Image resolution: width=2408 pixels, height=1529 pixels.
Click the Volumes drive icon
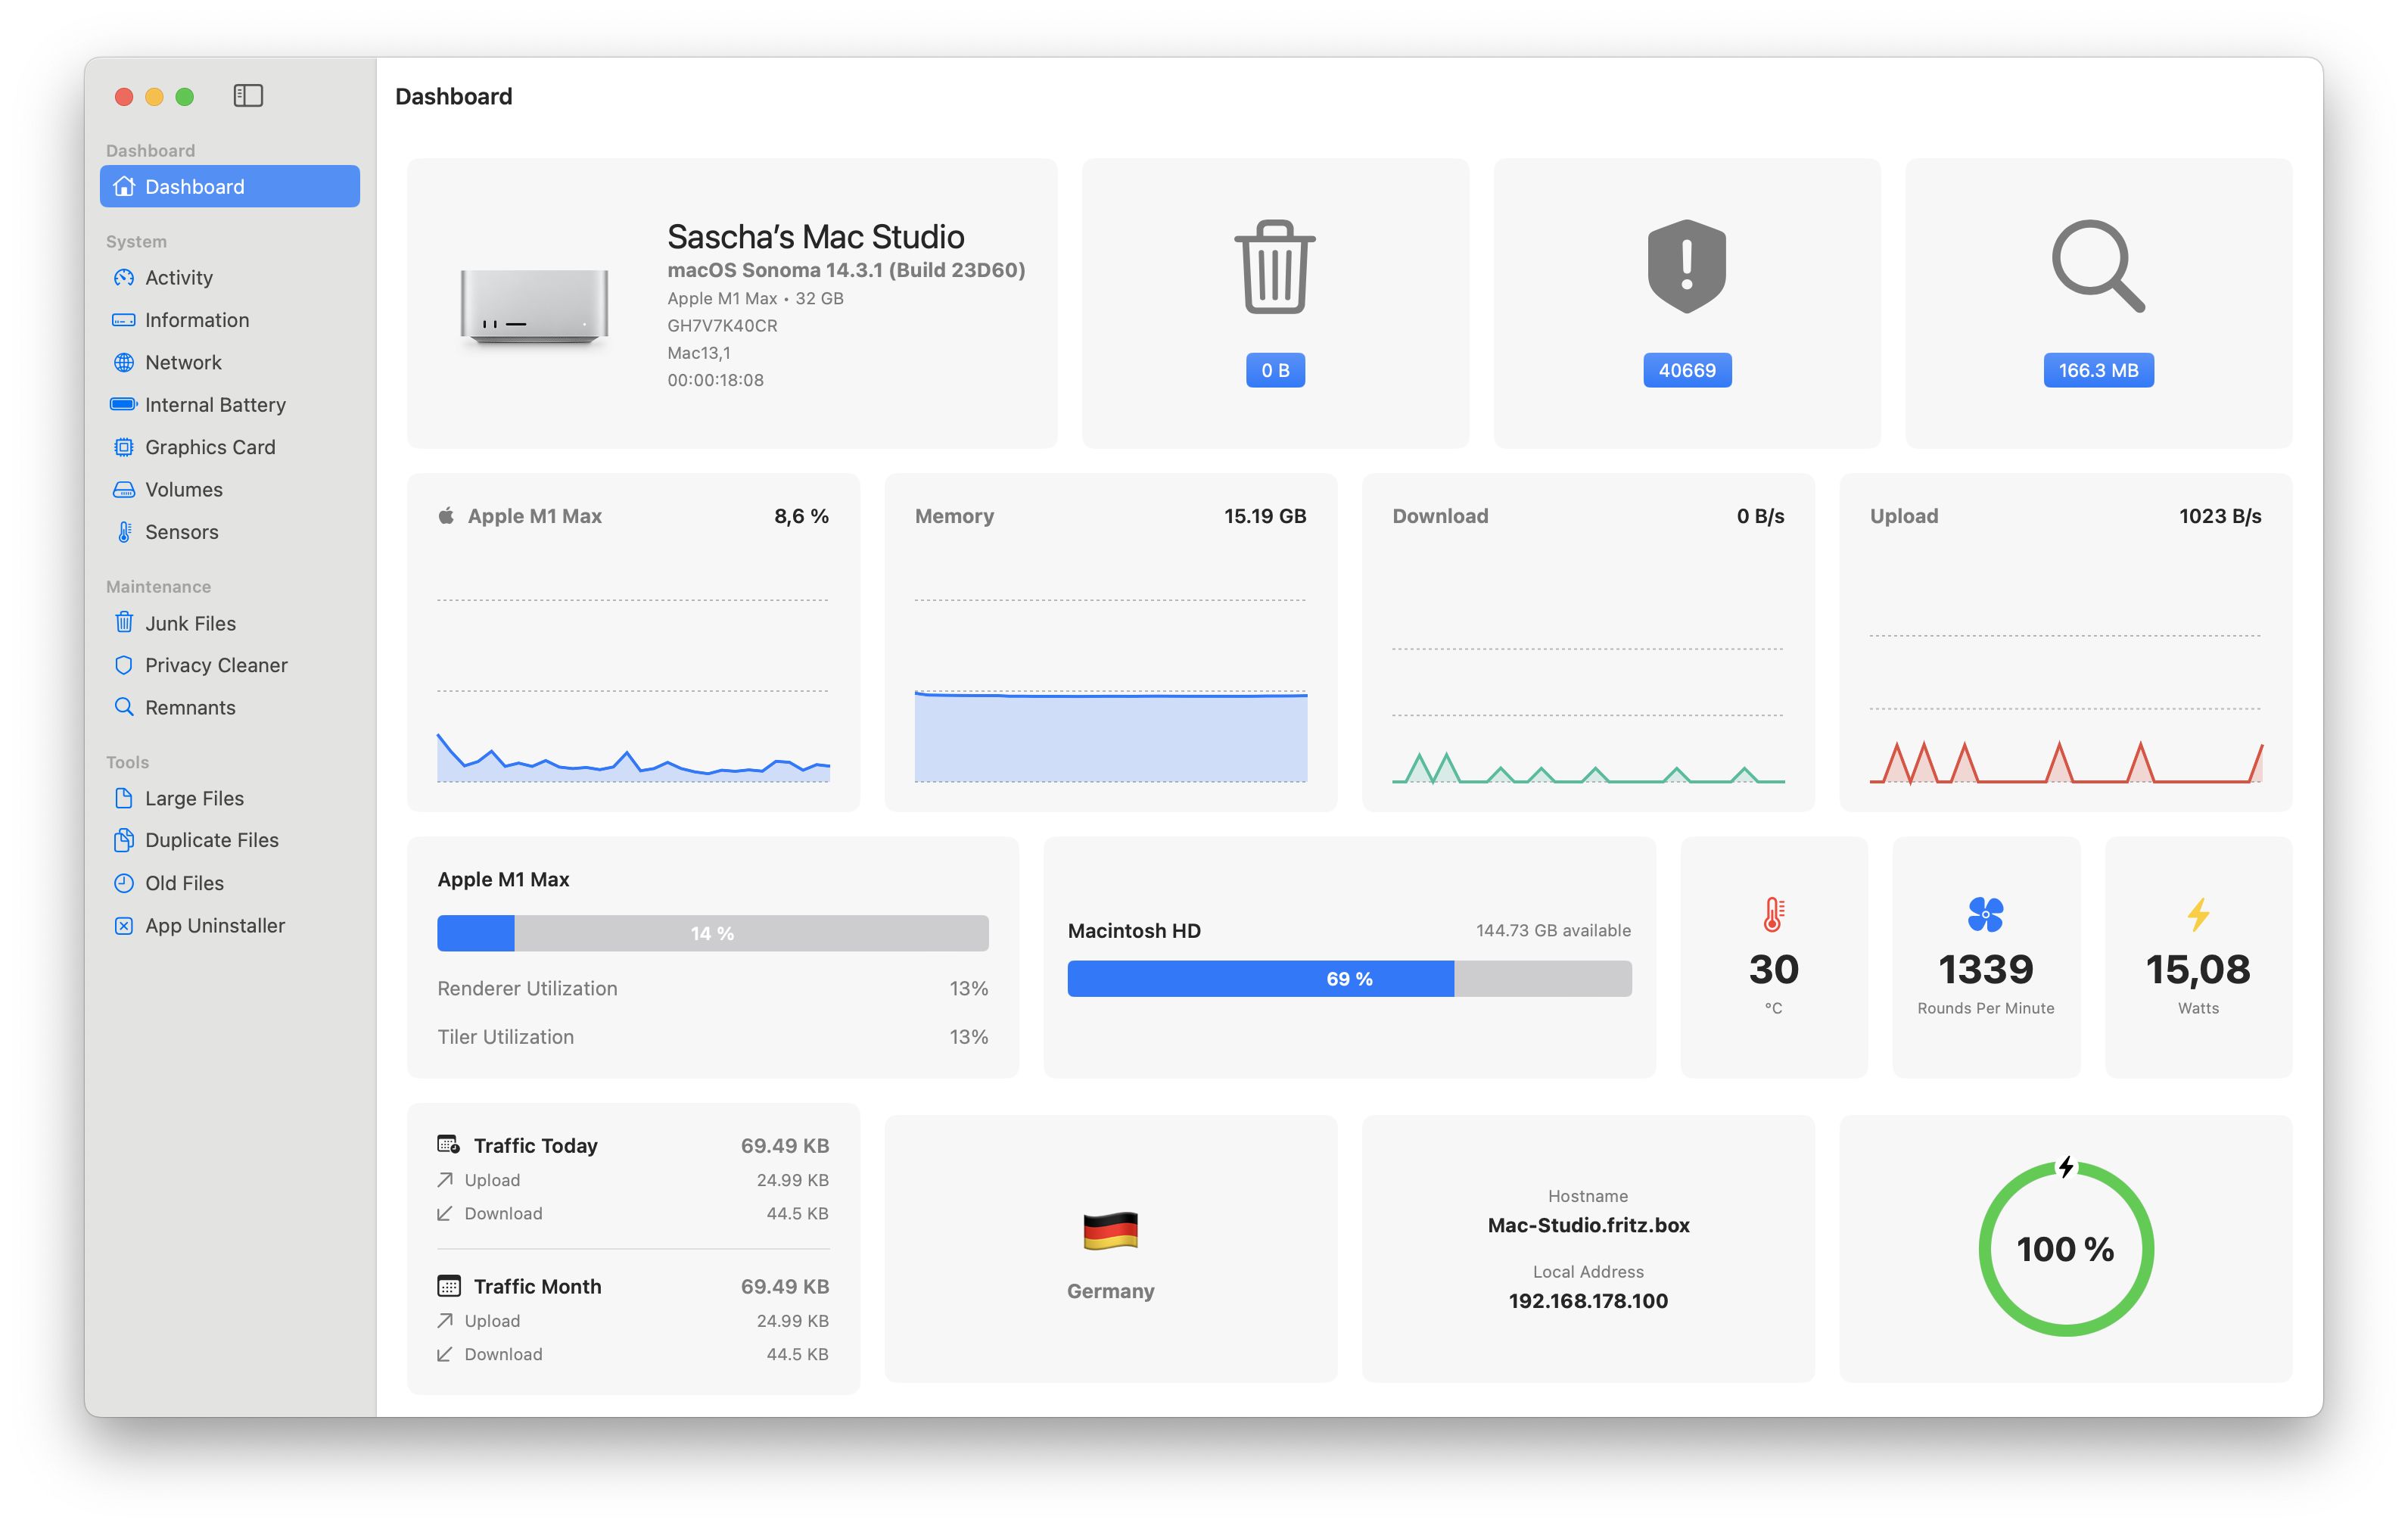click(124, 490)
